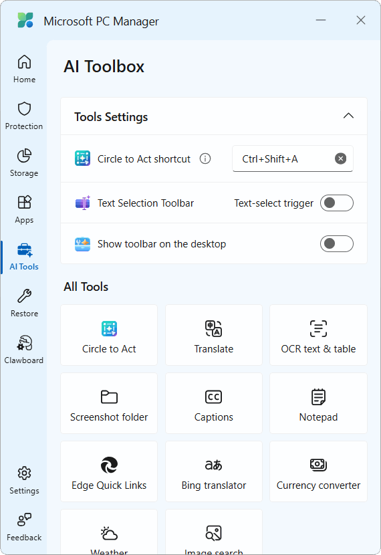Click the Text Selection Toolbar label
Image resolution: width=381 pixels, height=555 pixels.
tap(146, 203)
